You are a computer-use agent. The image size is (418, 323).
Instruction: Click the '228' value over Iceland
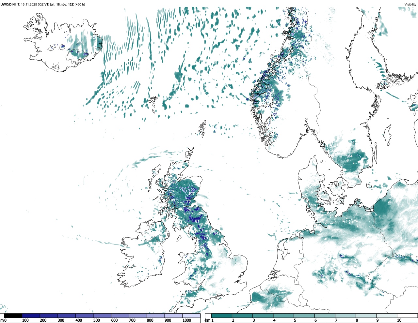[x=80, y=42]
